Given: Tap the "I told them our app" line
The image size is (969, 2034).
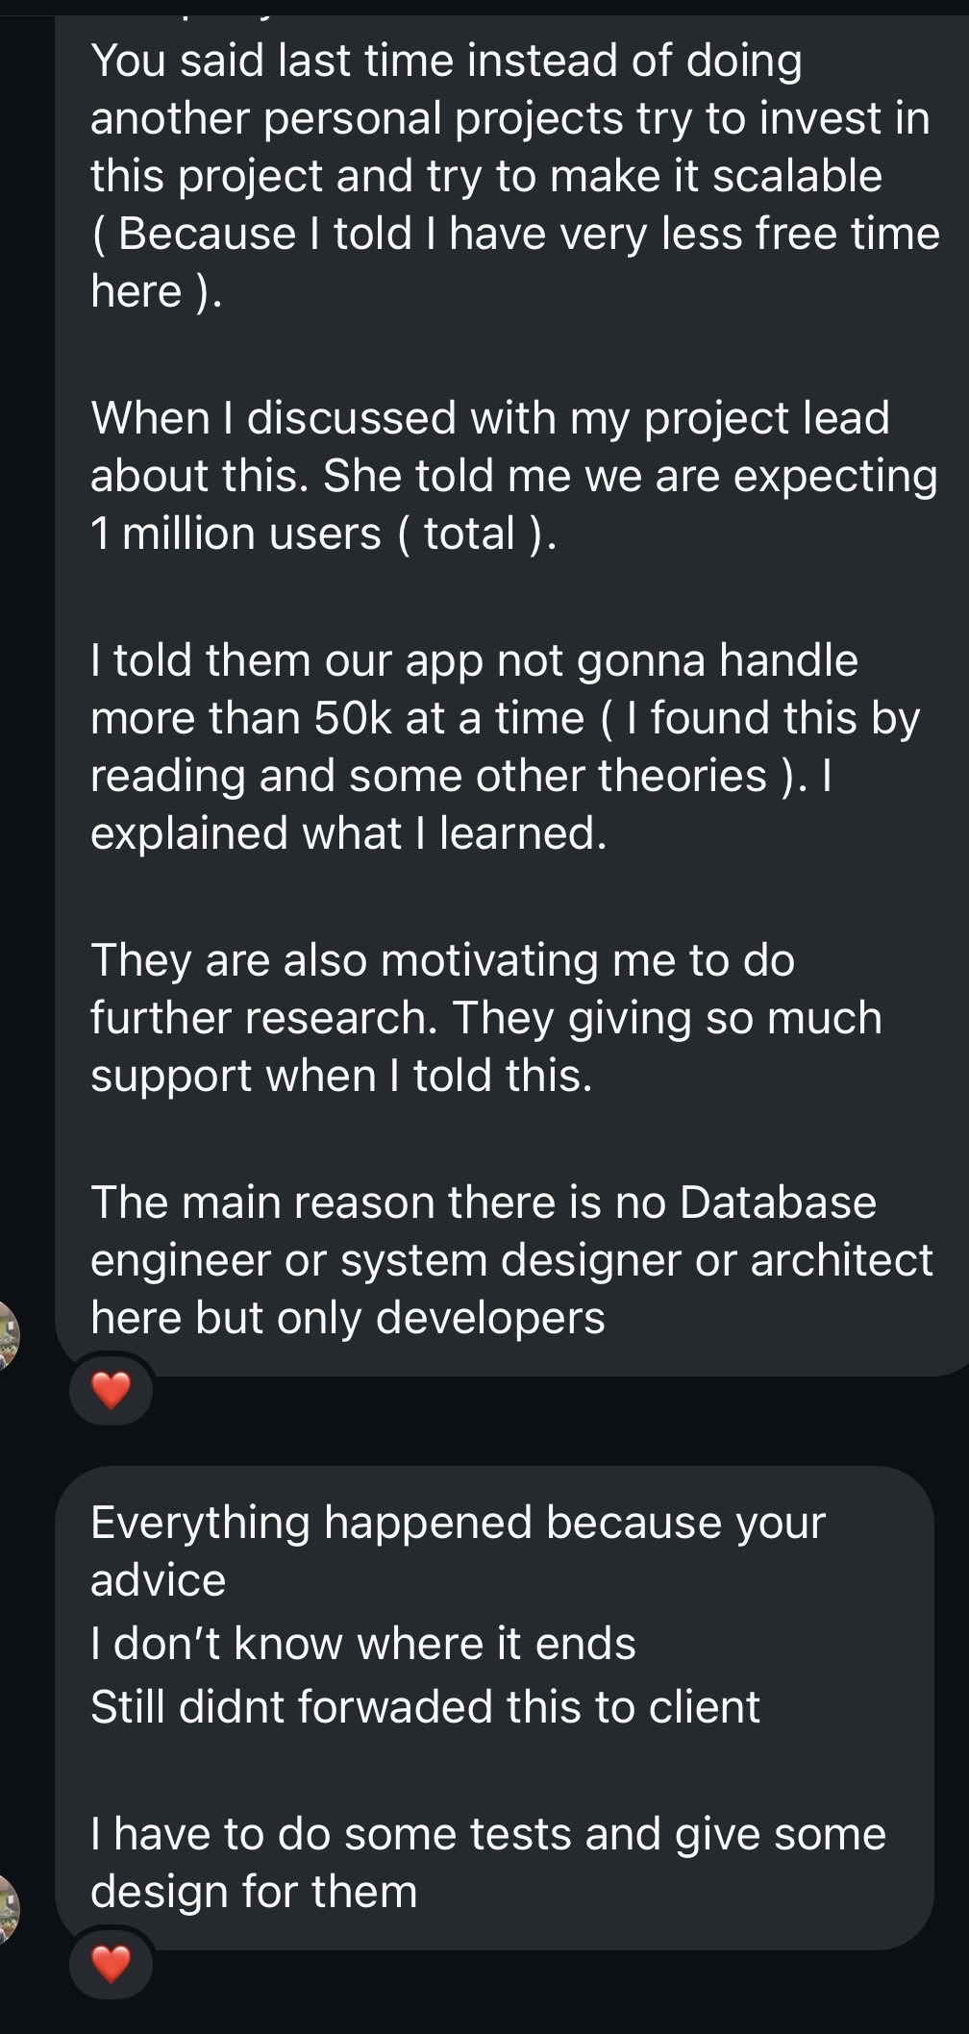Looking at the screenshot, I should tap(474, 660).
